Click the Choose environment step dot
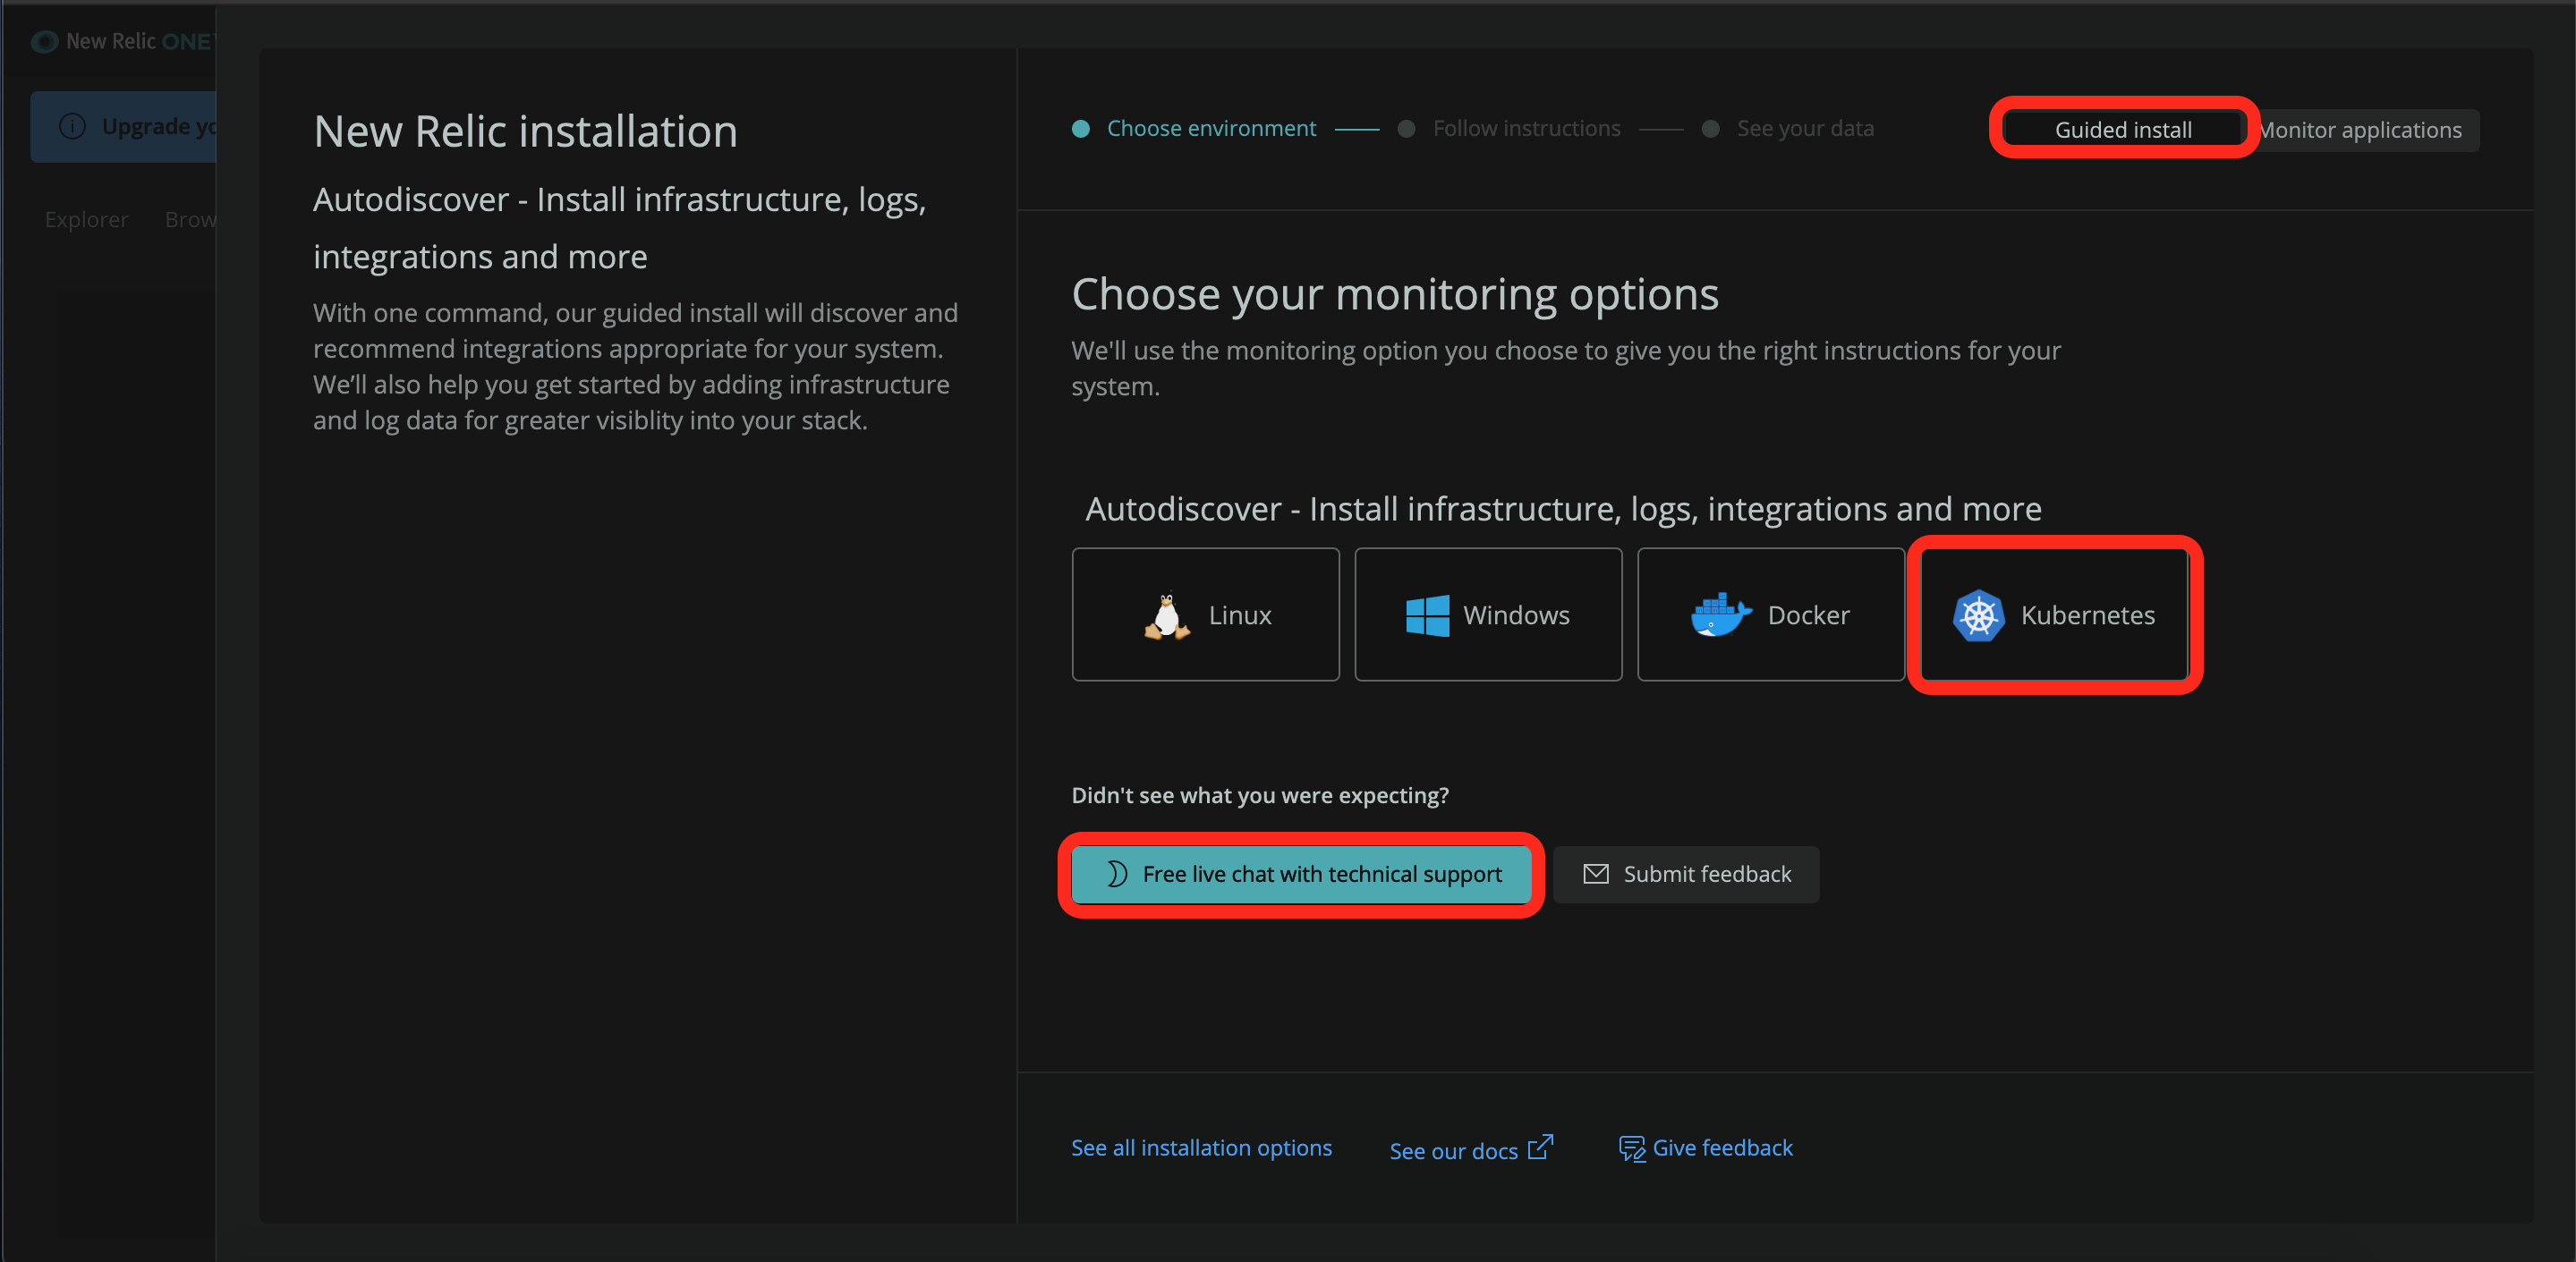The width and height of the screenshot is (2576, 1262). coord(1080,128)
